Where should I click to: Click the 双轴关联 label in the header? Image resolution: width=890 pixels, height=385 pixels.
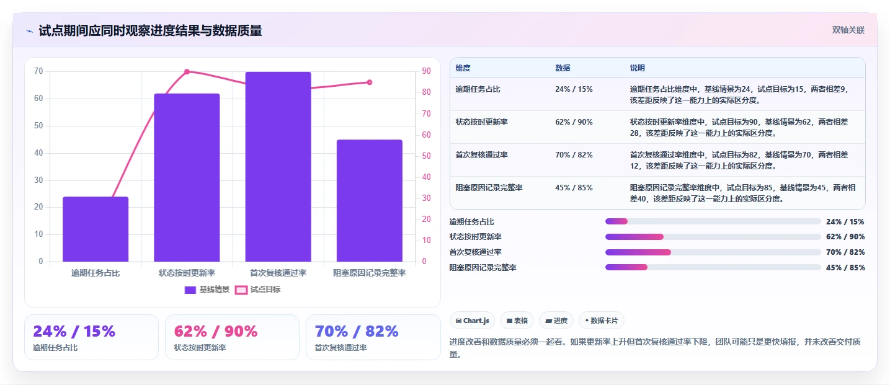(x=848, y=30)
